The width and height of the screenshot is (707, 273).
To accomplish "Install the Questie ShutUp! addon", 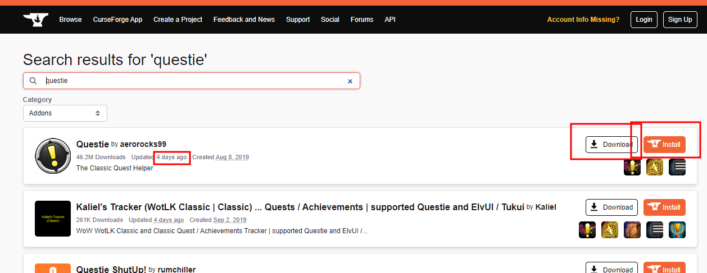I will point(664,268).
